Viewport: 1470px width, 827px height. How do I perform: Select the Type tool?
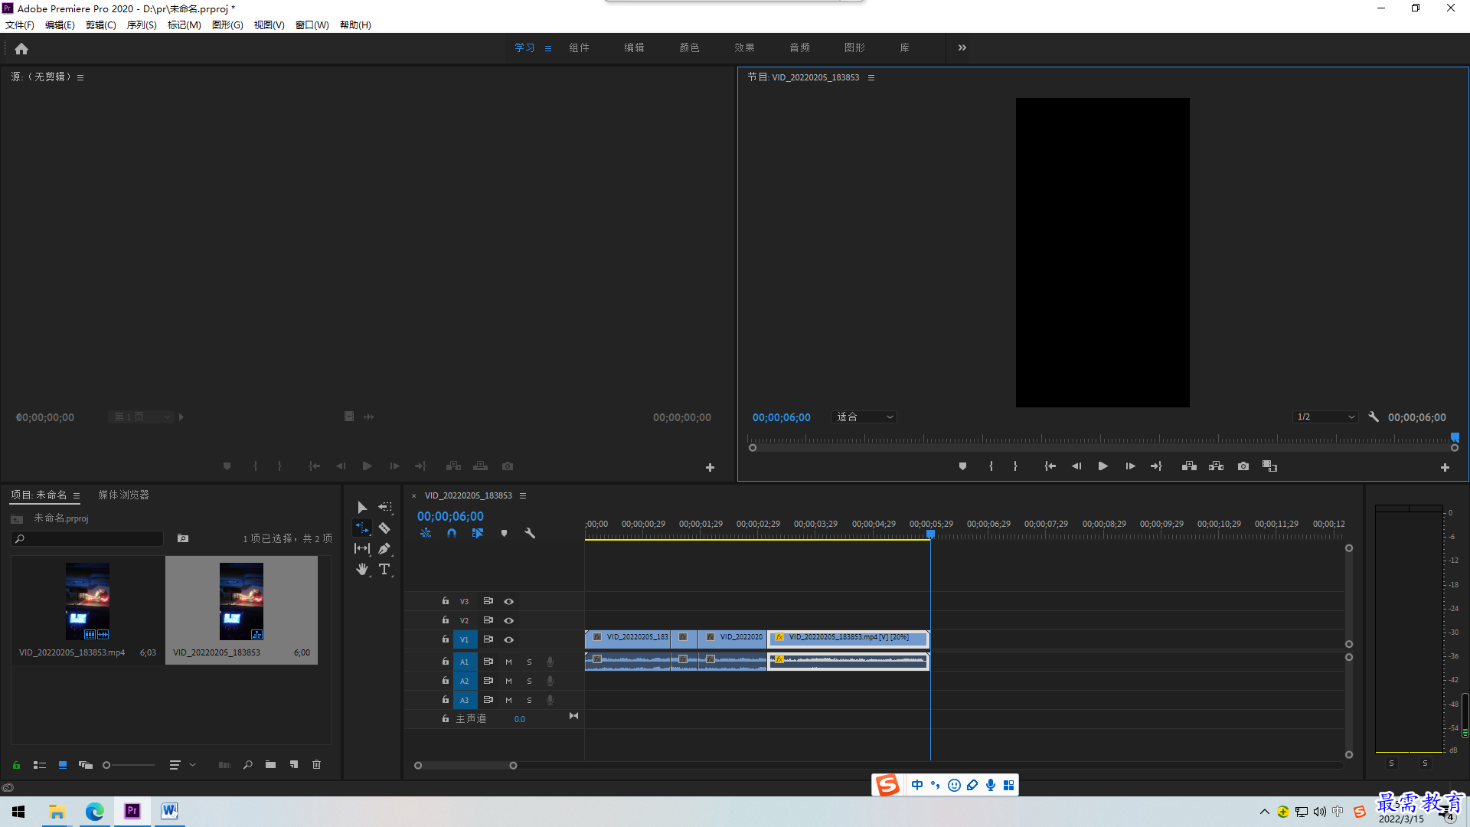tap(385, 569)
